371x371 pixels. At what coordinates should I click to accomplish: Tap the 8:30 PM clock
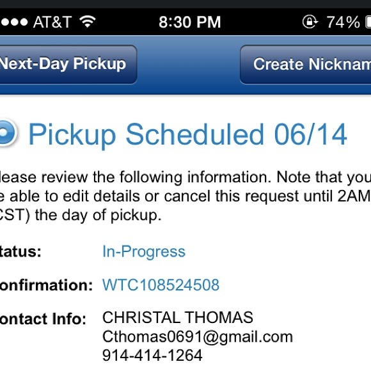click(x=190, y=22)
